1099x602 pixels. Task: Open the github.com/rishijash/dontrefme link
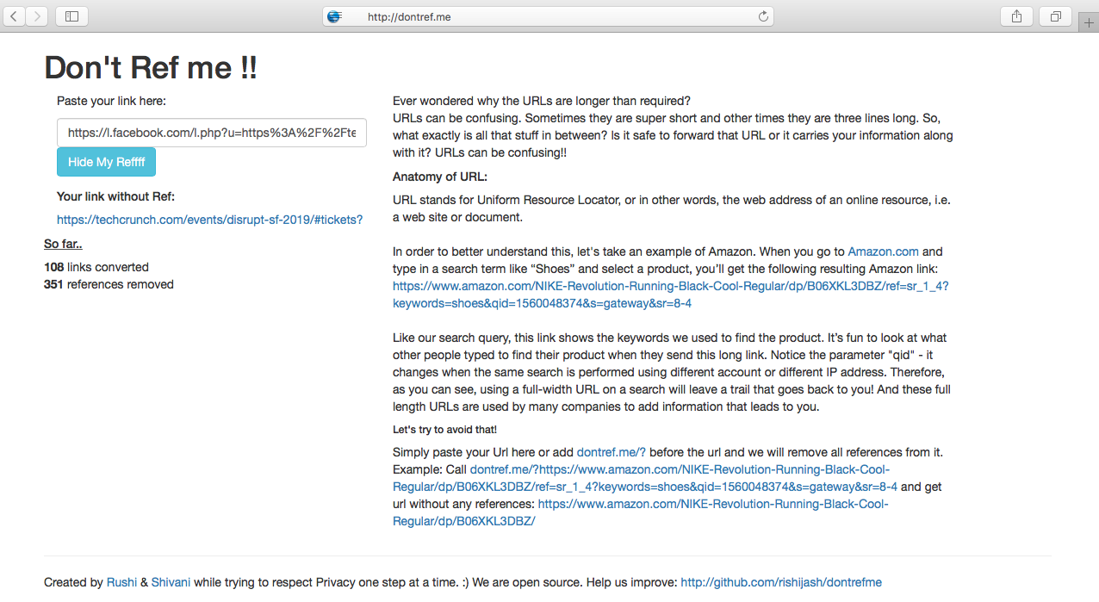(x=781, y=582)
